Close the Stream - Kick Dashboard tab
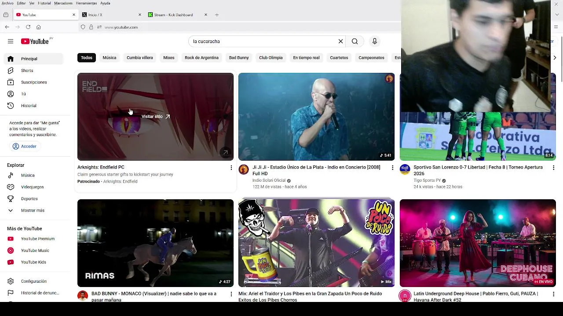The height and width of the screenshot is (316, 563). tap(206, 15)
